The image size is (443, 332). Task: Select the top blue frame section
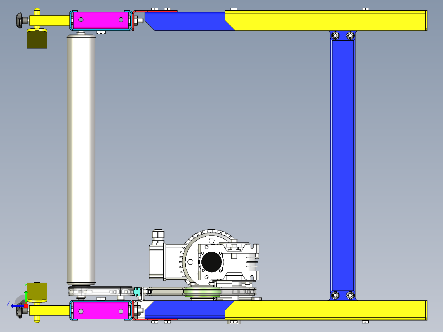[187, 21]
